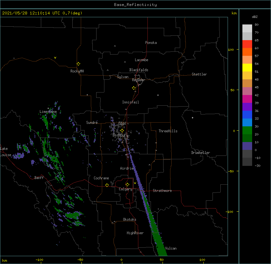Click the yellow diamond marker above Calgary label

coord(127,185)
